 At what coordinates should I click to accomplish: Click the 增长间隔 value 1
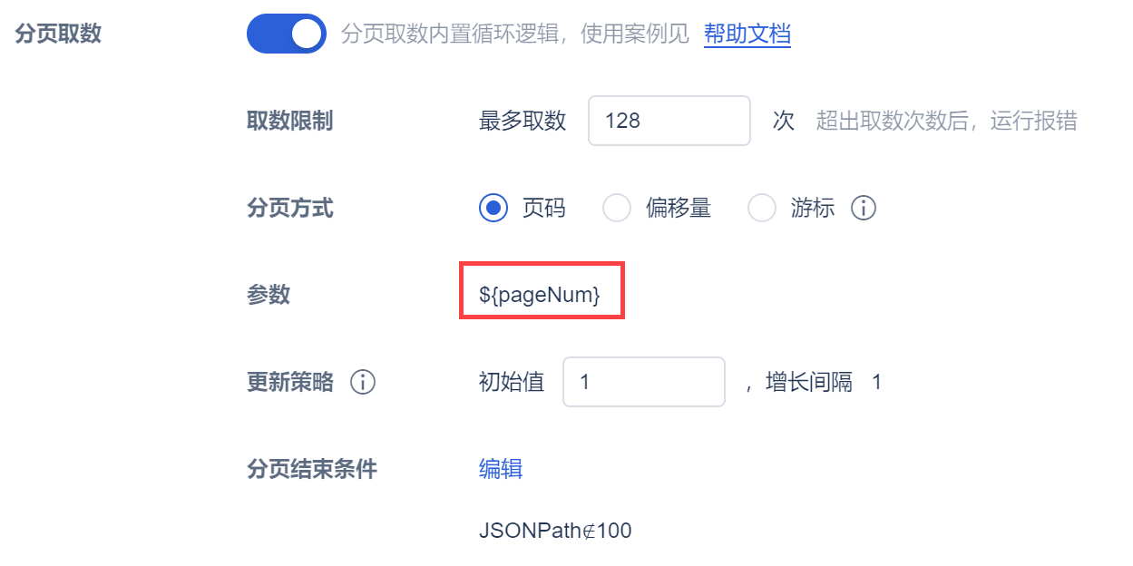pyautogui.click(x=876, y=383)
